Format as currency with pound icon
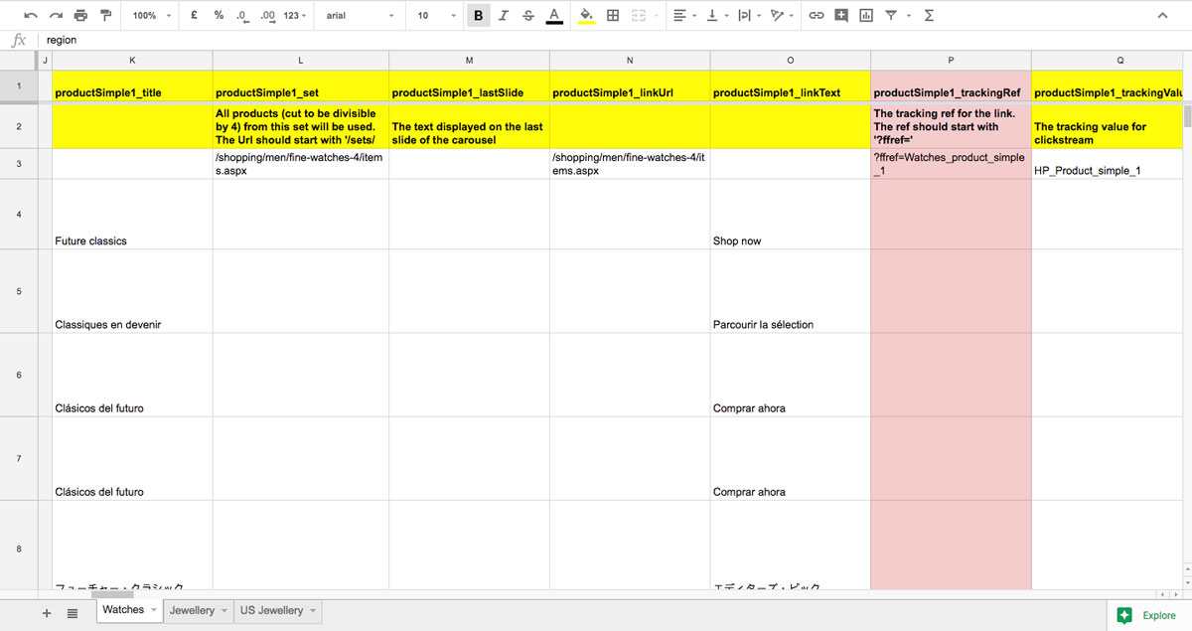The width and height of the screenshot is (1192, 631). point(194,16)
